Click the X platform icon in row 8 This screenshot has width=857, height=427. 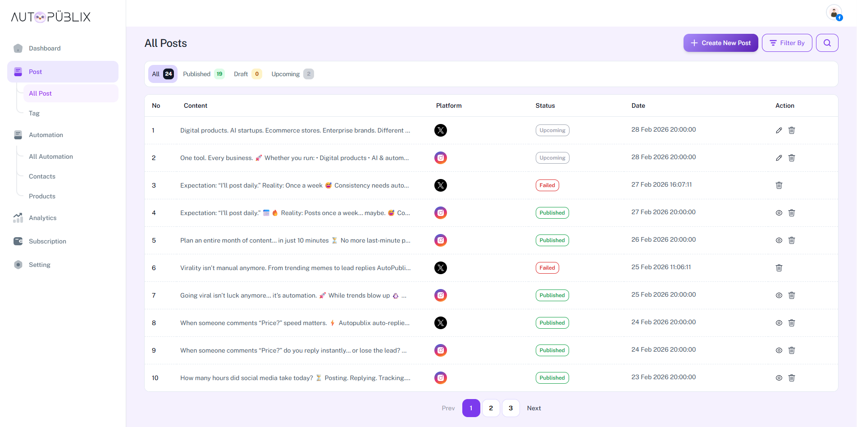click(x=440, y=323)
